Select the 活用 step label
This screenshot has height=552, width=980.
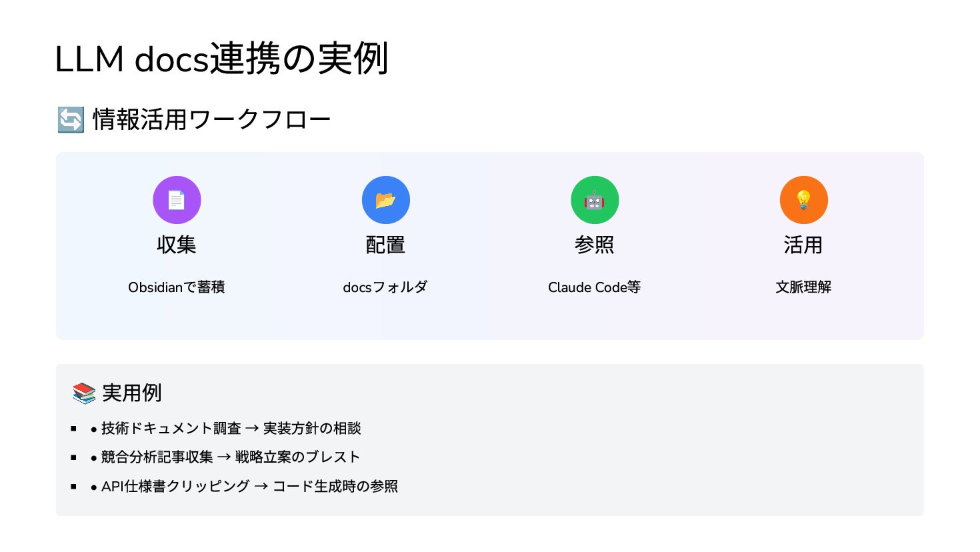pos(803,245)
